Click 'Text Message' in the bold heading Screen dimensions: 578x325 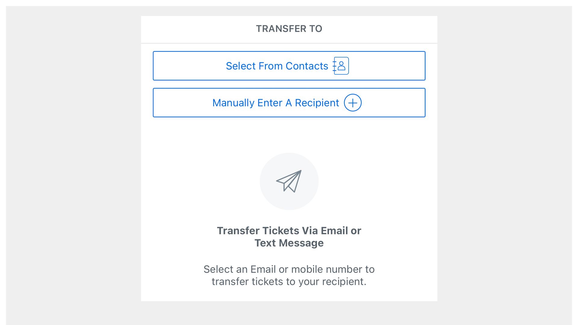click(289, 243)
